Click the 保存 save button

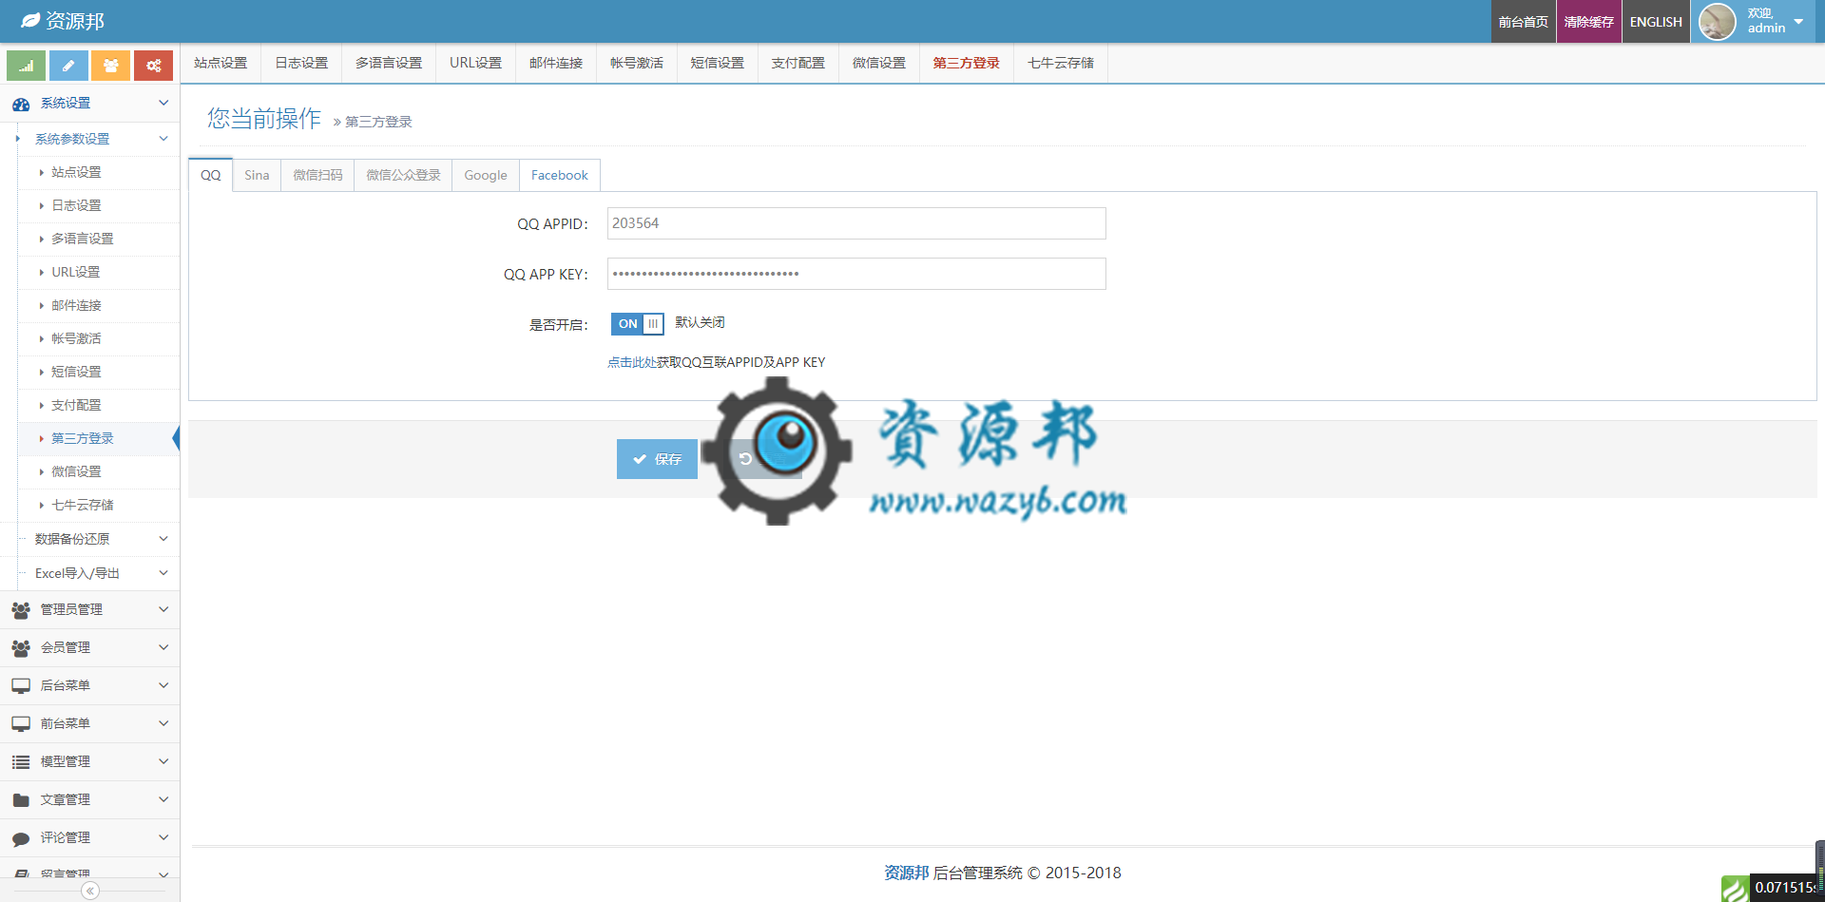(657, 459)
